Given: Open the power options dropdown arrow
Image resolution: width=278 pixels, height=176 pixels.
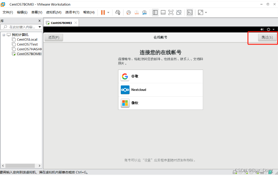Looking at the screenshot, I should click(x=108, y=12).
